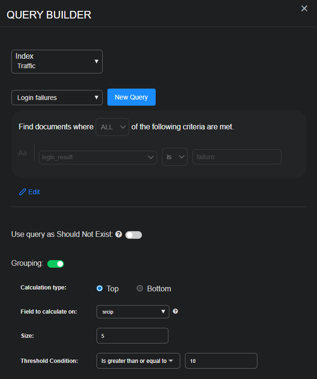The width and height of the screenshot is (317, 379).
Task: Open the Index Traffic dropdown
Action: point(57,62)
